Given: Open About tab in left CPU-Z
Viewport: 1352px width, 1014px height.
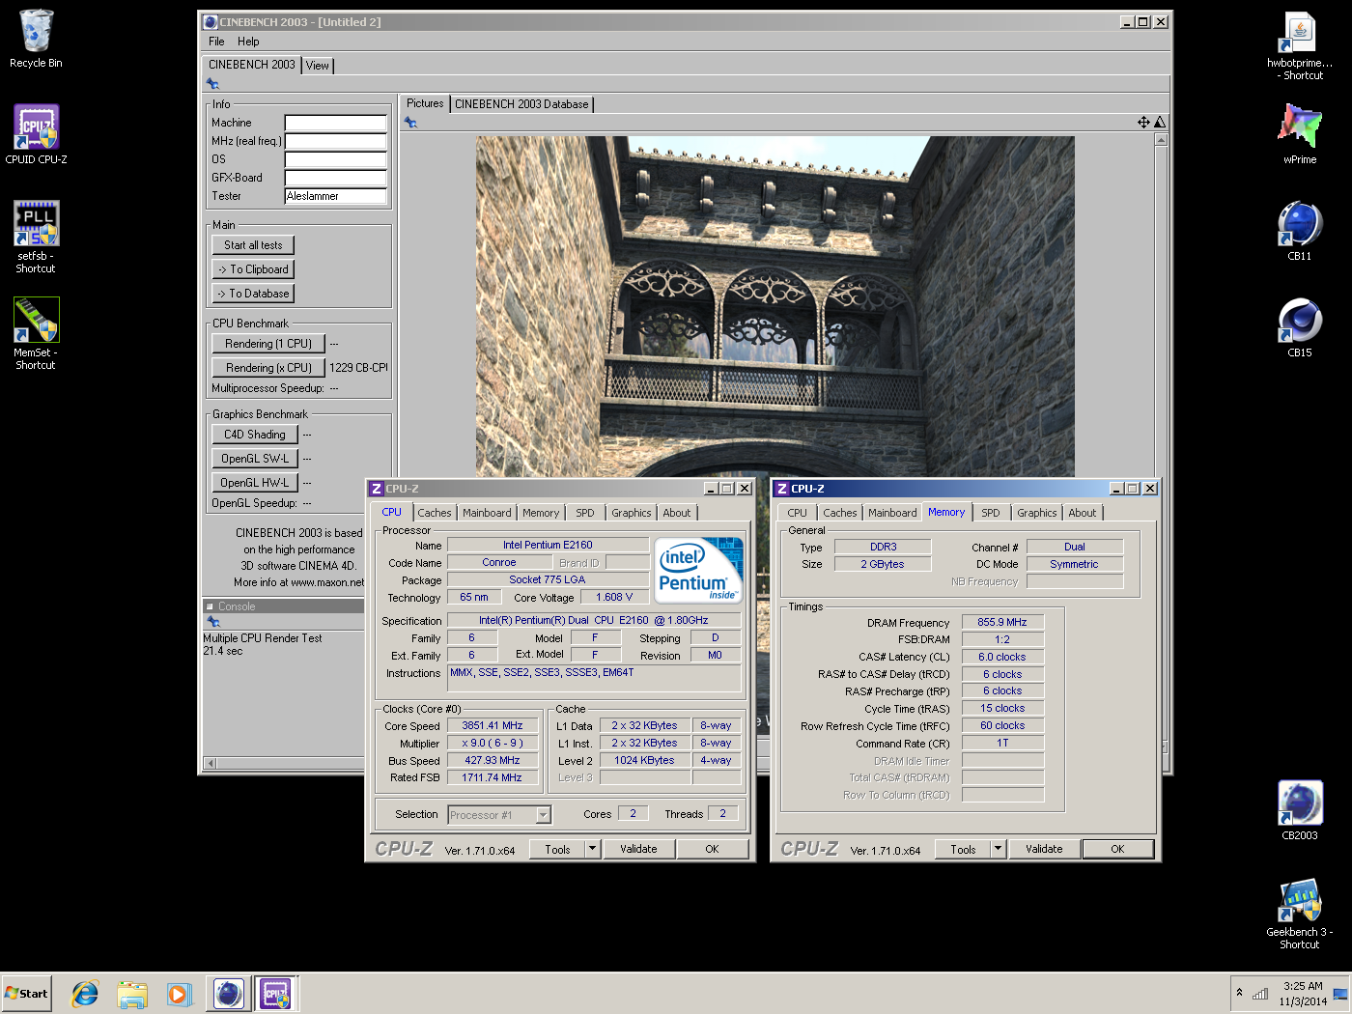Looking at the screenshot, I should [676, 513].
